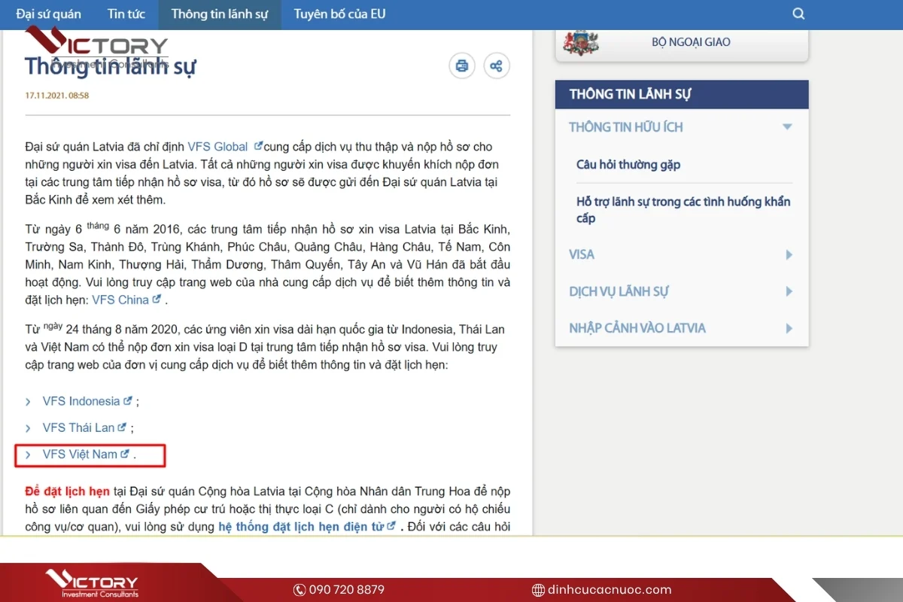Open Tuyên bố của EU menu
This screenshot has width=903, height=602.
tap(340, 14)
